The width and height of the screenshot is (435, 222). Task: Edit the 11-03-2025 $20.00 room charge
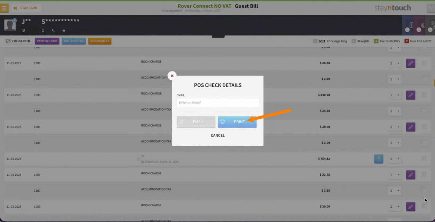[x=411, y=207]
